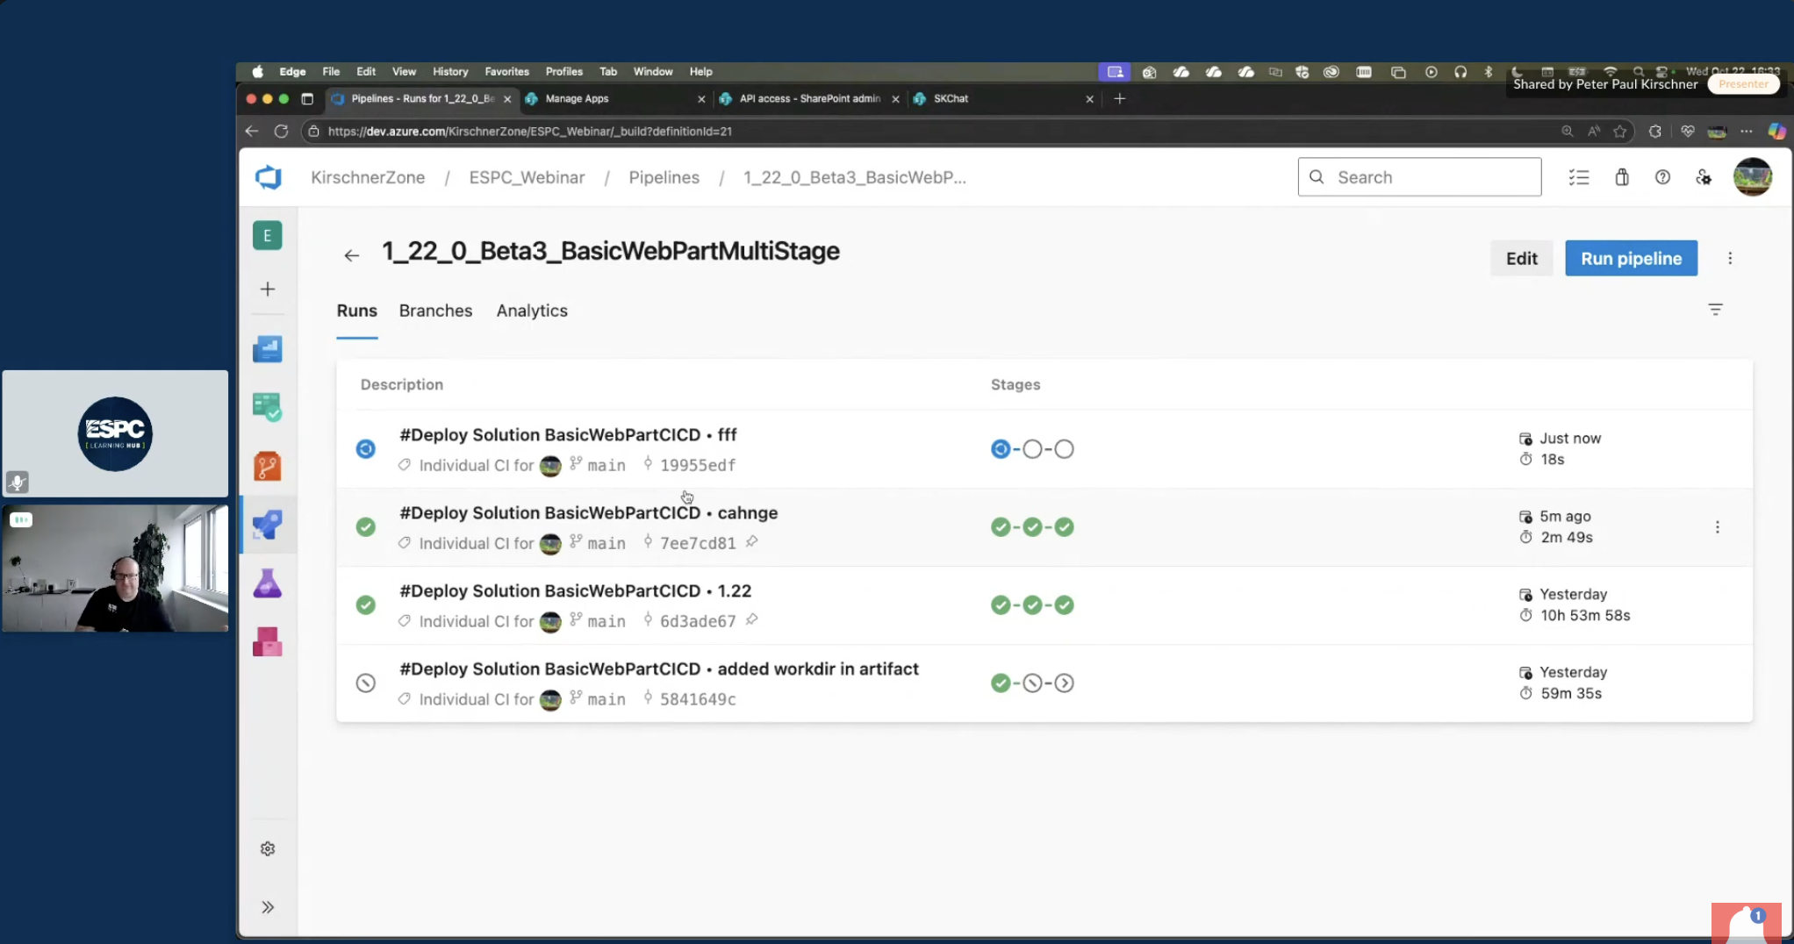
Task: Open more options for the cahnge run
Action: (x=1717, y=527)
